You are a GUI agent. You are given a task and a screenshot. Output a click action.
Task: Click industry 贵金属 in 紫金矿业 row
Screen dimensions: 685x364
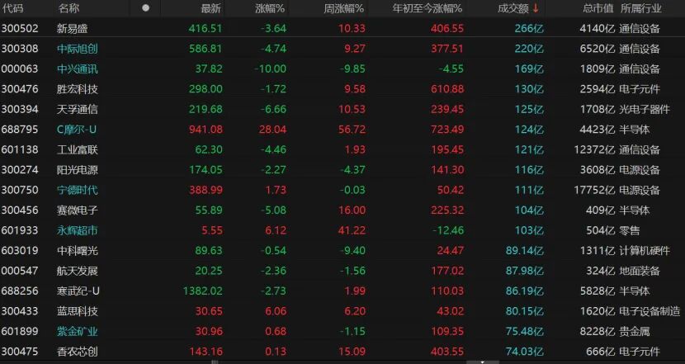tap(635, 331)
